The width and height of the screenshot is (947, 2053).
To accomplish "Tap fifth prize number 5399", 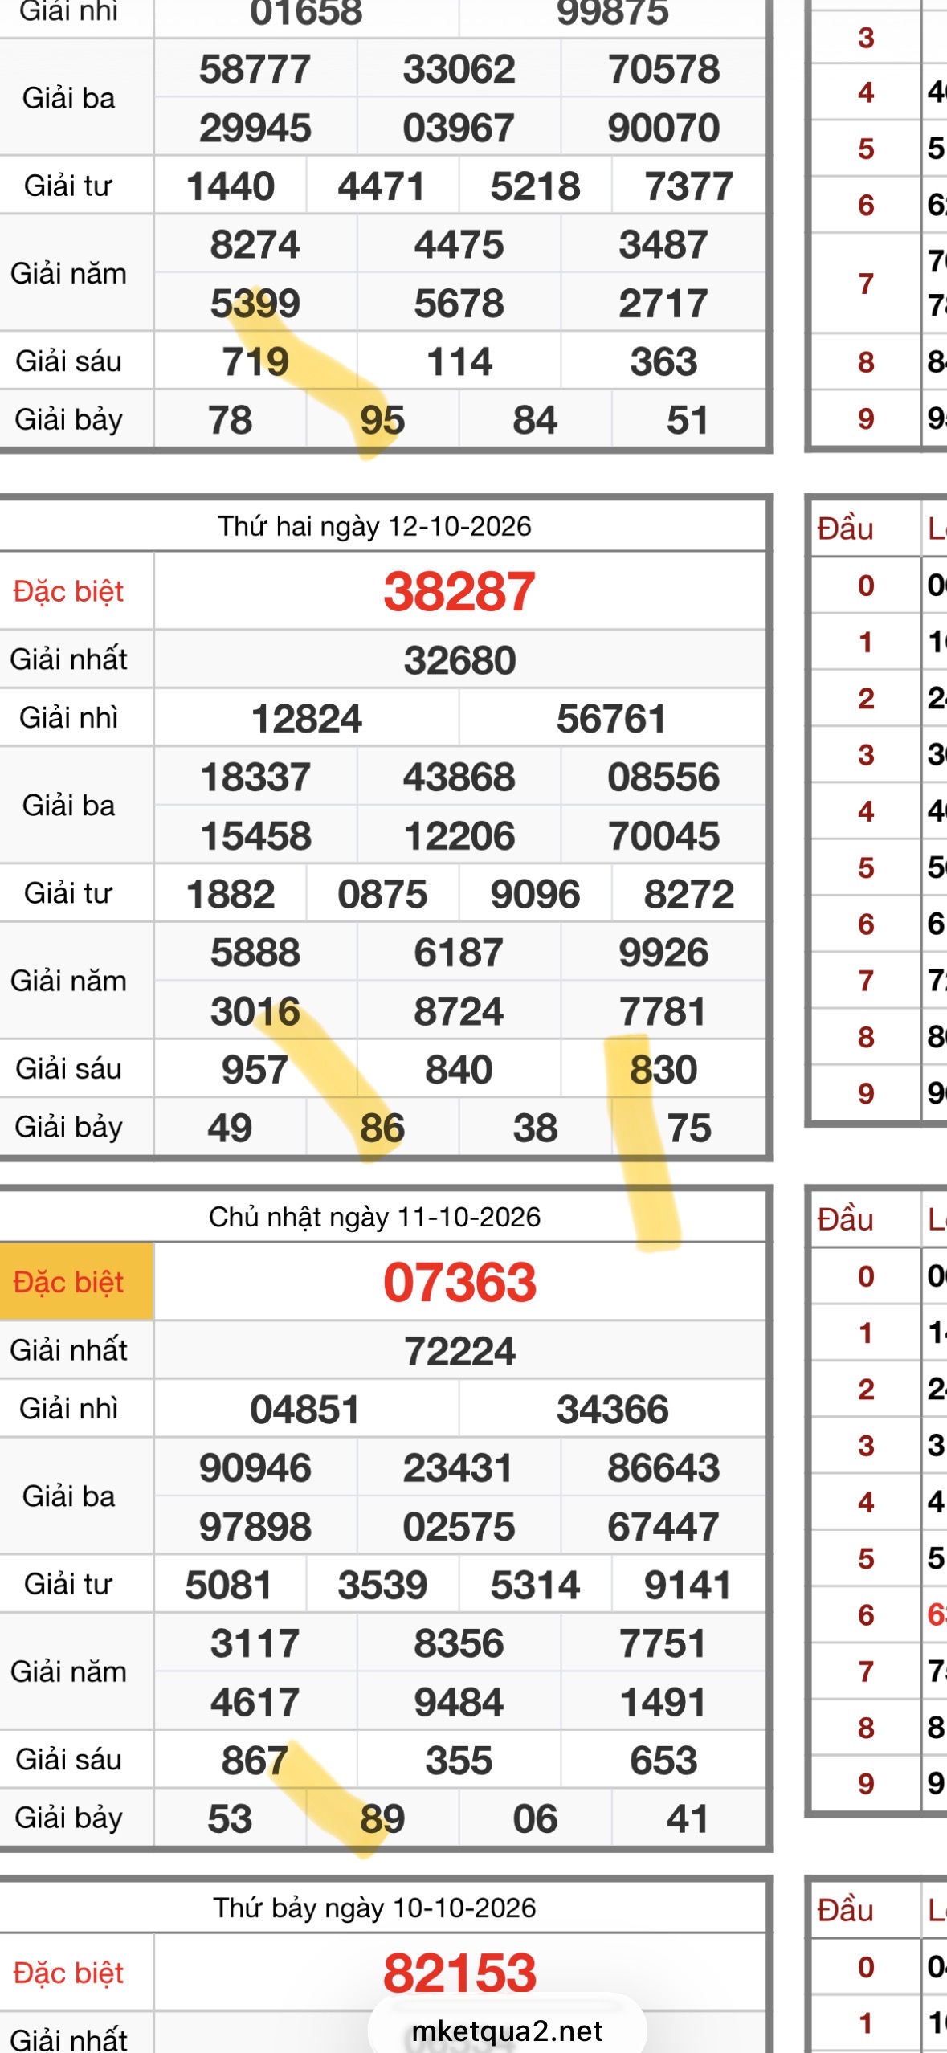I will tap(255, 304).
